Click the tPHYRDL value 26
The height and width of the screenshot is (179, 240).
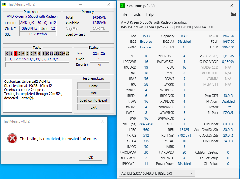point(184,158)
